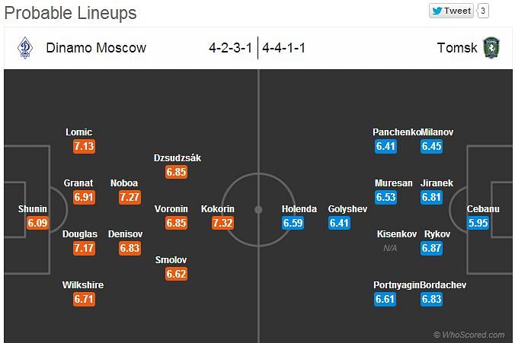This screenshot has width=515, height=343.
Task: Click the Twitter bird Tweet button
Action: coord(451,11)
